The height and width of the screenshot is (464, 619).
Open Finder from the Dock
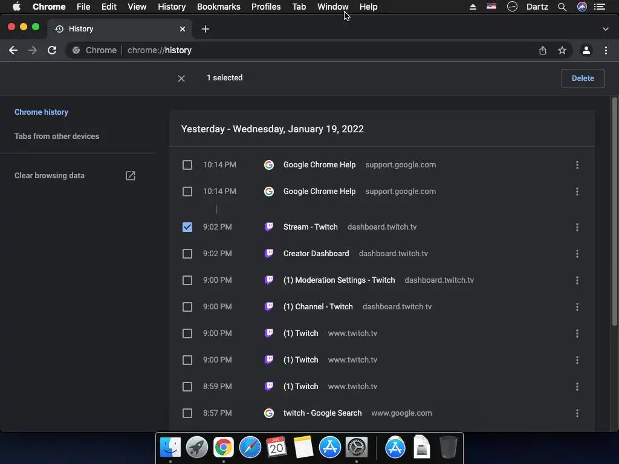tap(170, 448)
